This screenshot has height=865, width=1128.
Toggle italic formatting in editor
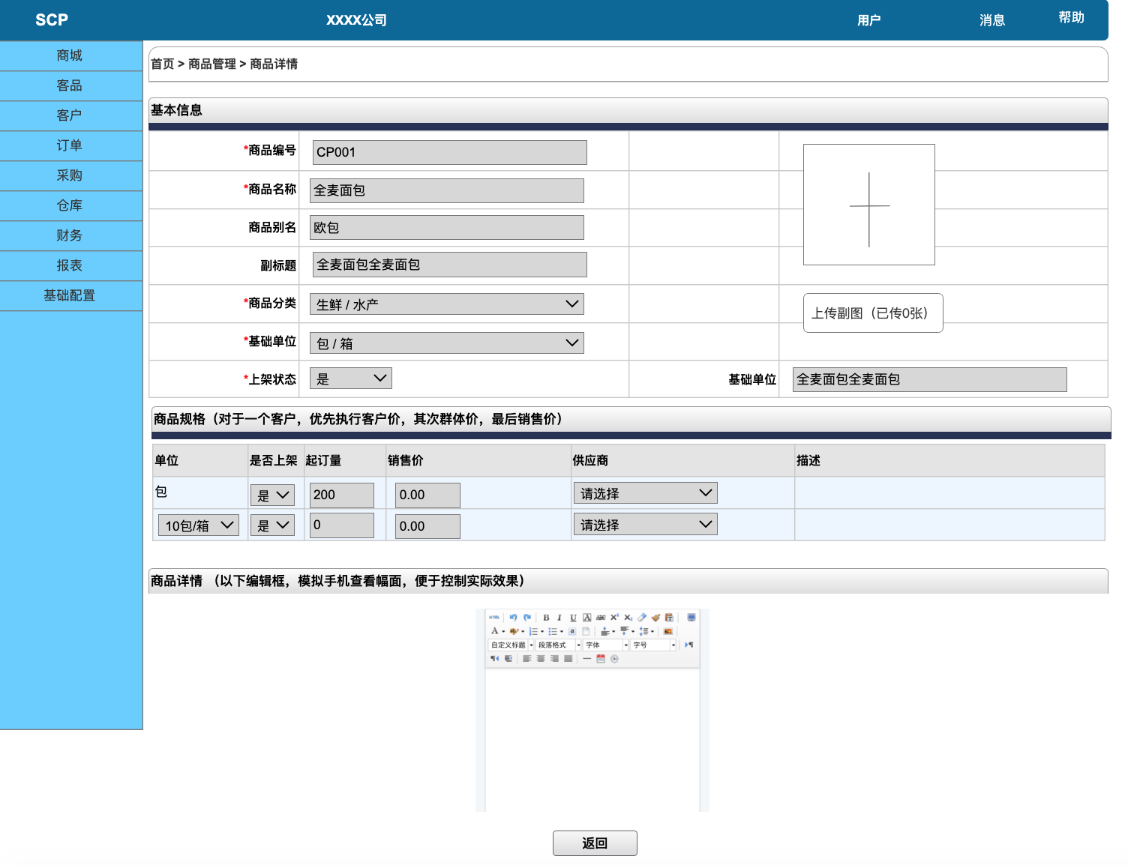tap(559, 618)
